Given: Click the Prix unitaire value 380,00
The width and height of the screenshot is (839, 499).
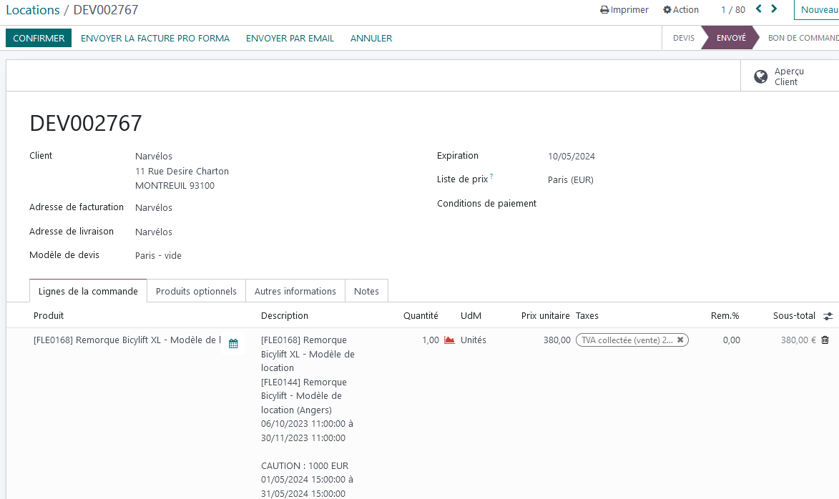Looking at the screenshot, I should pyautogui.click(x=557, y=340).
